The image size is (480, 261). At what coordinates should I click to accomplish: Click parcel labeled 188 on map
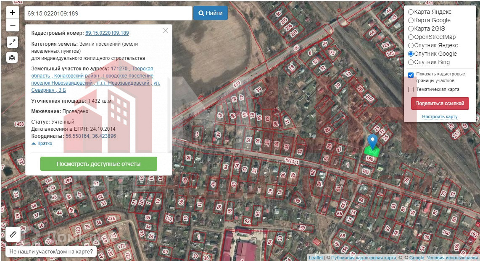pyautogui.click(x=369, y=159)
